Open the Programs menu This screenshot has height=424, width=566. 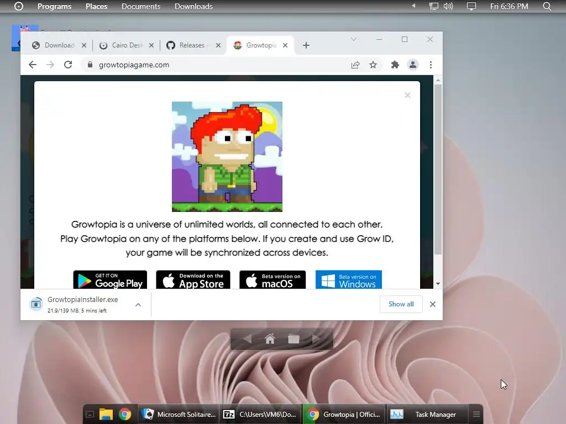click(55, 6)
